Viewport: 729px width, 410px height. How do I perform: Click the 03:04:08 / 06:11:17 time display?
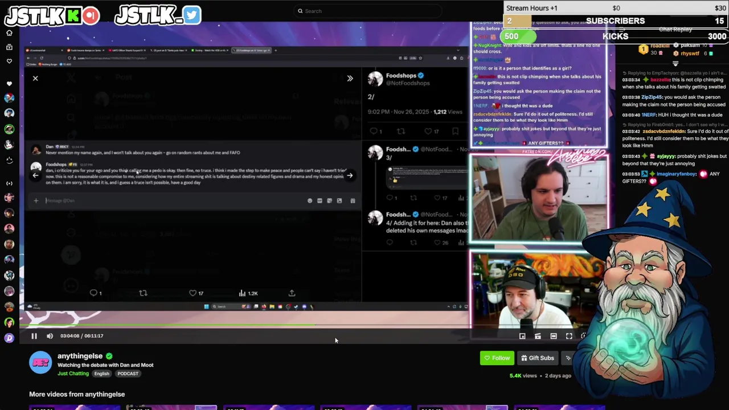click(81, 336)
